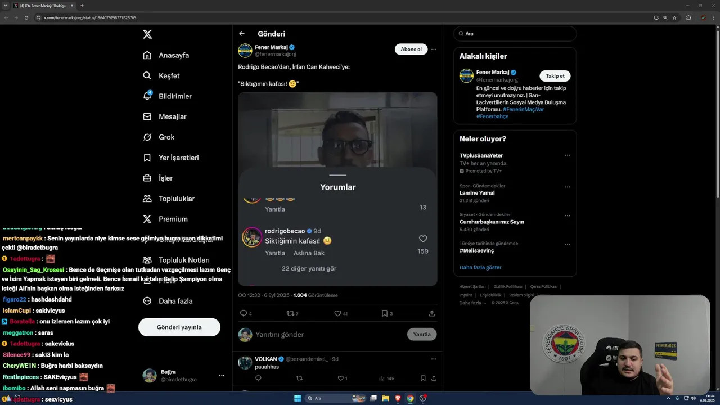Click the Ara search field on X
Screen dimensions: 720x405
click(515, 34)
